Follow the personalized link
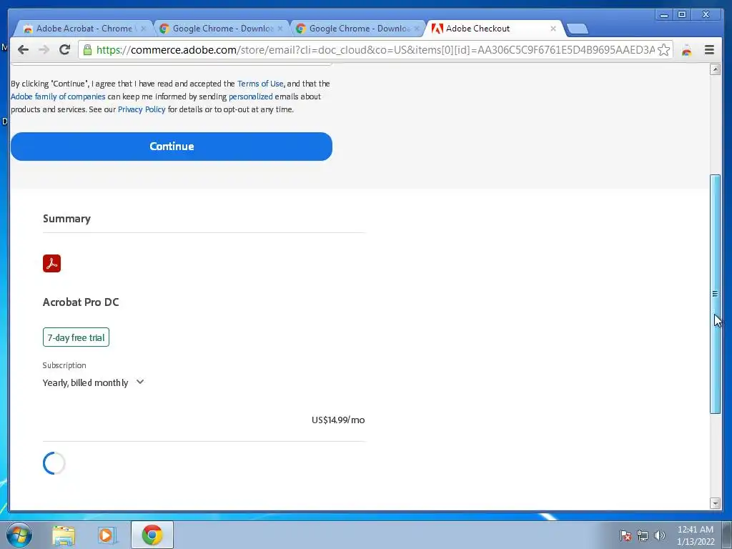The image size is (732, 549). click(251, 97)
